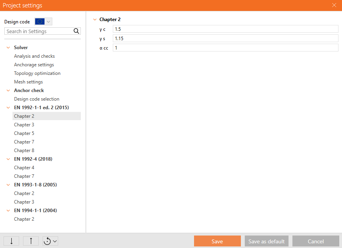
Task: Open Analysis and checks settings
Action: 34,56
